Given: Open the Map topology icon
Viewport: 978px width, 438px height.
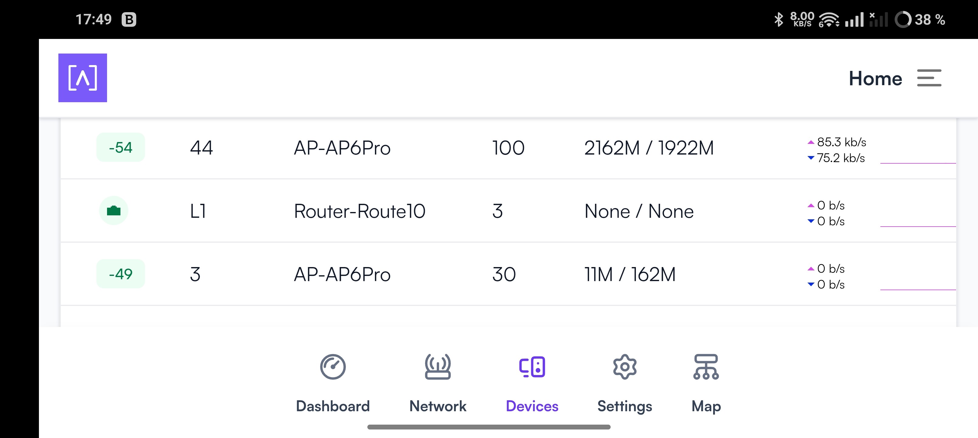Looking at the screenshot, I should [706, 367].
